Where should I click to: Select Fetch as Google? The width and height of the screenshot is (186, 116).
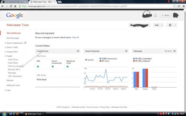15,66
